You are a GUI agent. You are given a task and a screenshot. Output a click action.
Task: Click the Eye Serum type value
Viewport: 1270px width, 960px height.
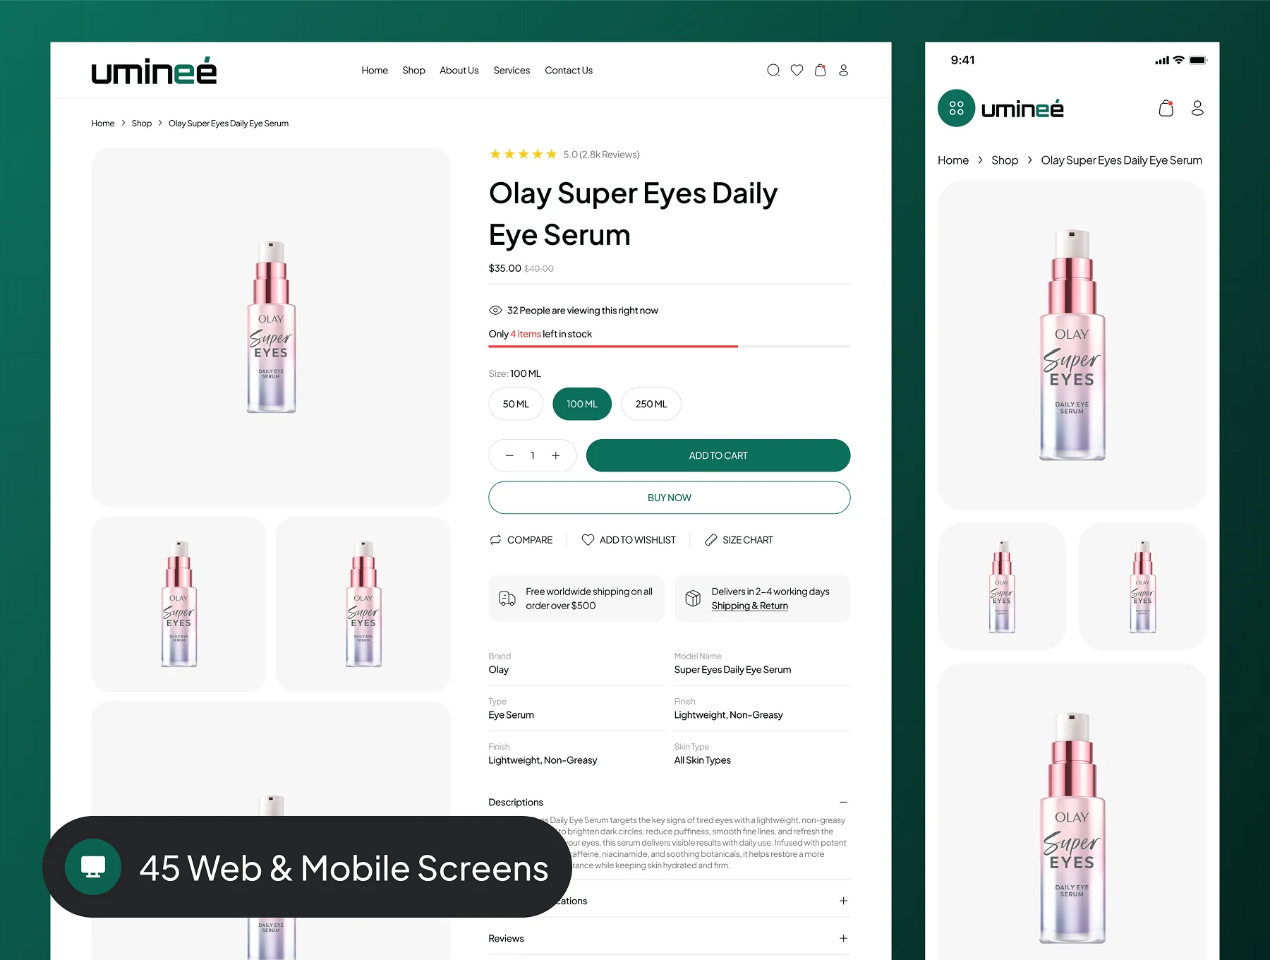point(512,715)
